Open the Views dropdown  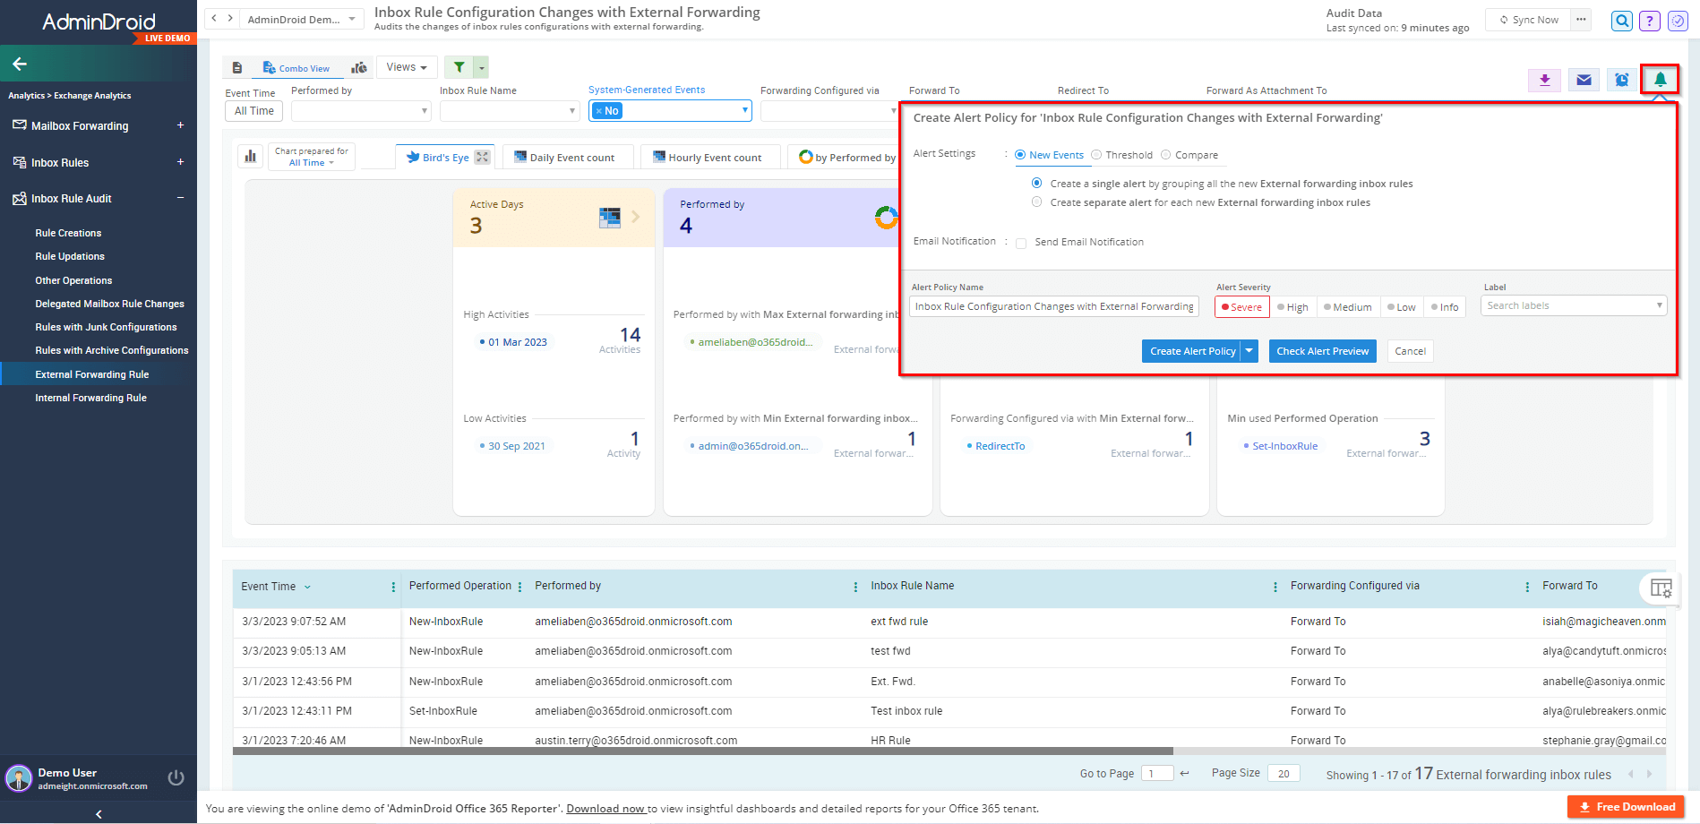[x=406, y=66]
